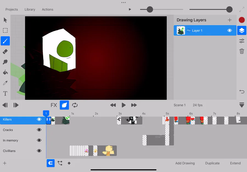247x172 pixels.
Task: Toggle fullscreen expand arrows
Action: [x=242, y=9]
